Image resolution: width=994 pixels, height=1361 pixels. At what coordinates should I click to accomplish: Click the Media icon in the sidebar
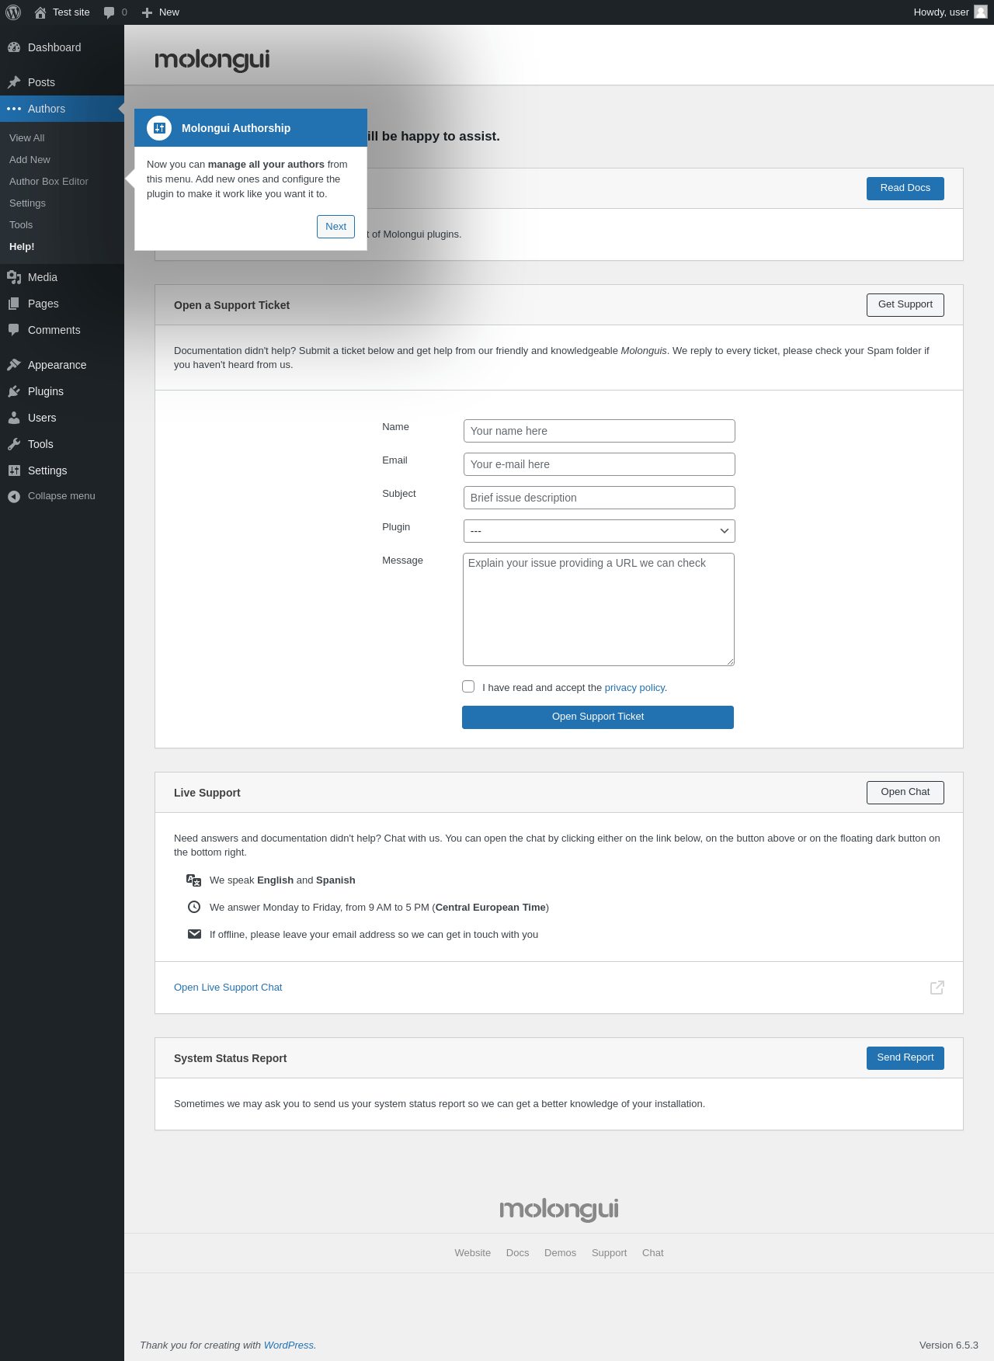pyautogui.click(x=14, y=277)
